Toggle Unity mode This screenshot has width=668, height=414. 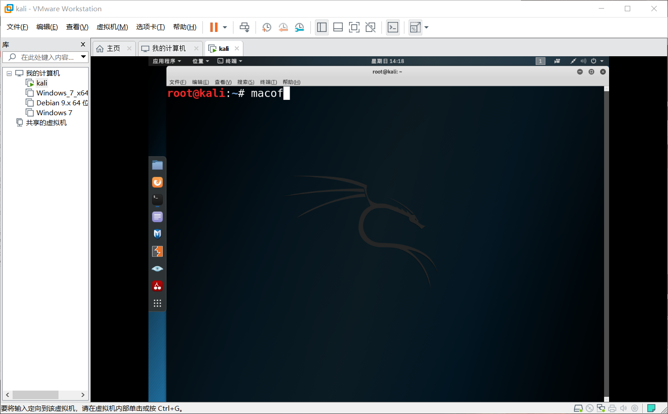pyautogui.click(x=370, y=27)
